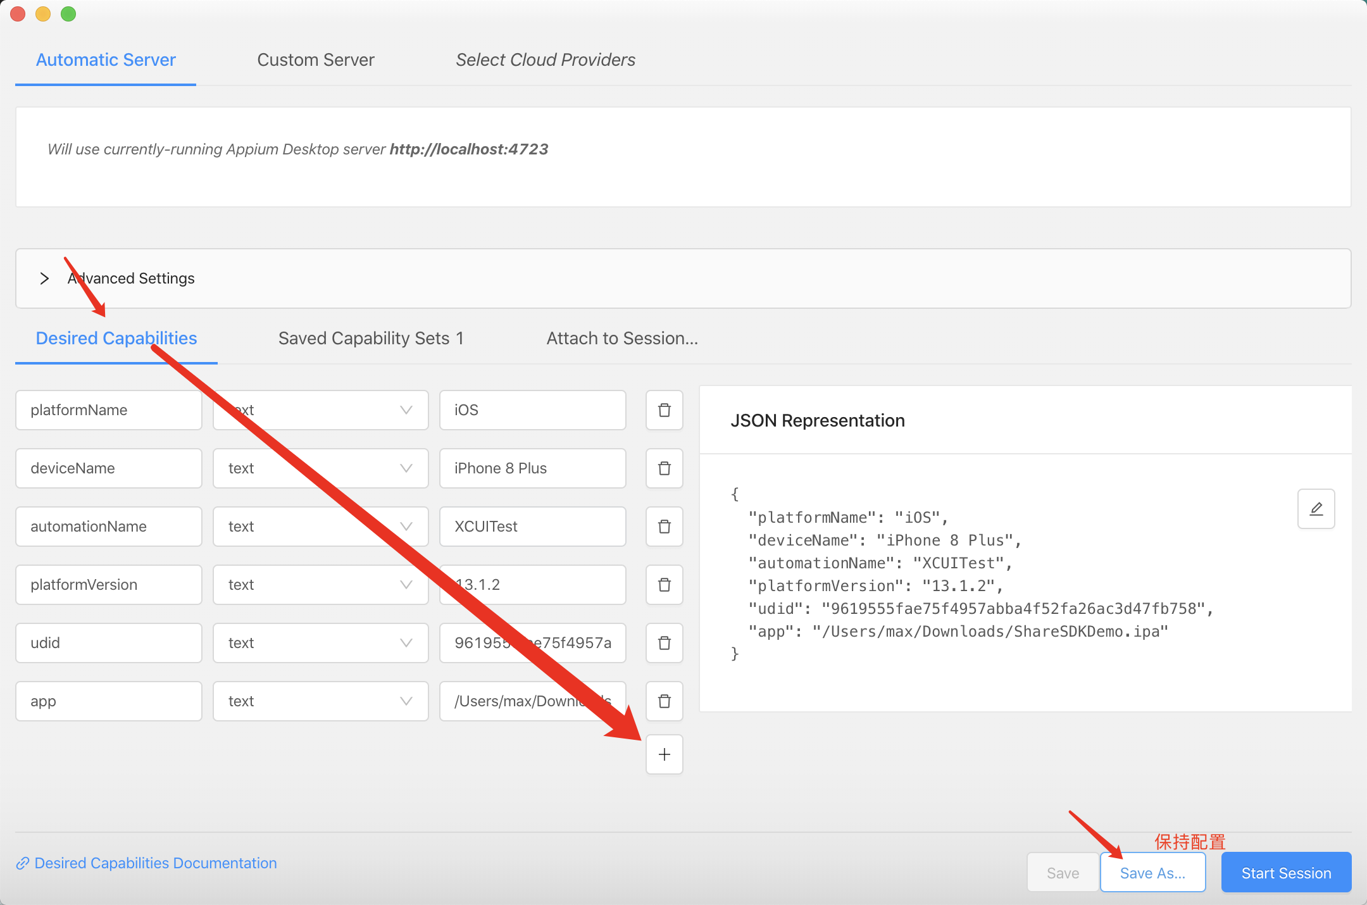Switch to the Custom Server tab
The image size is (1367, 905).
315,60
